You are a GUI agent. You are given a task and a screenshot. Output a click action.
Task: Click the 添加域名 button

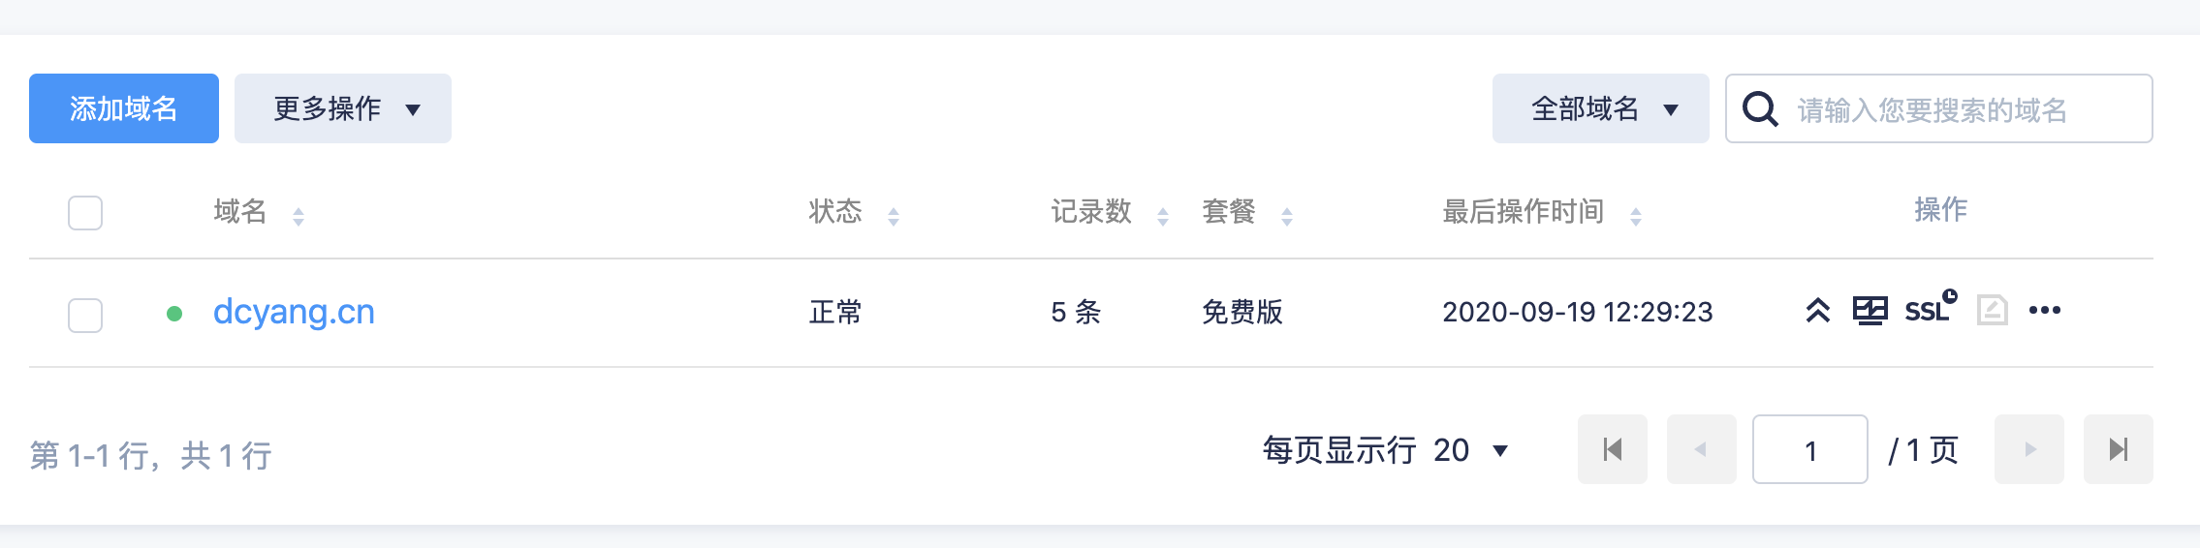coord(124,108)
